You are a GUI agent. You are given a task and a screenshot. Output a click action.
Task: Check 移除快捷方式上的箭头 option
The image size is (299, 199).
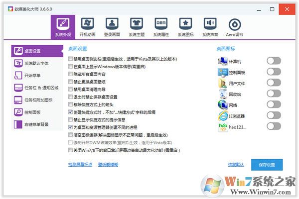click(70, 104)
